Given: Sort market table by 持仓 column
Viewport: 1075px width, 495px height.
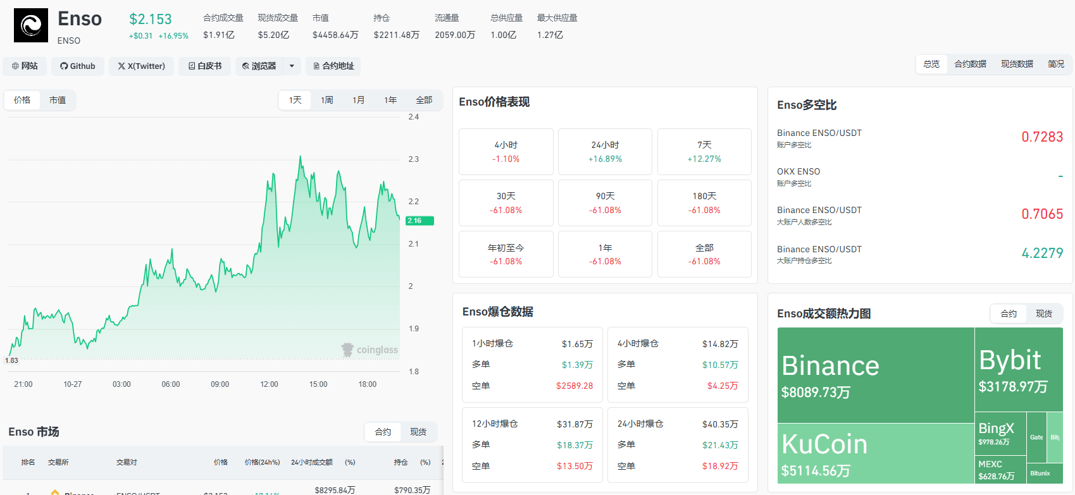Looking at the screenshot, I should pyautogui.click(x=401, y=462).
